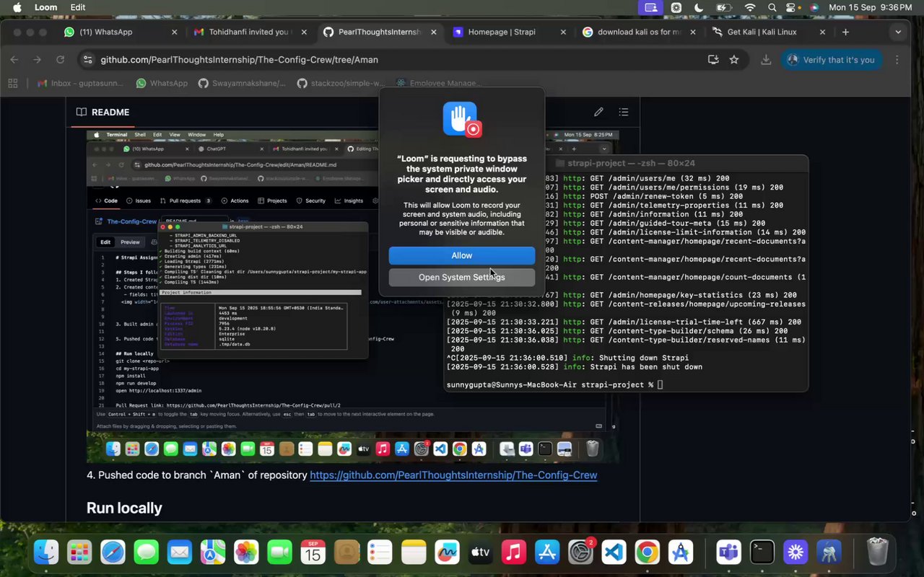Reload the GitHub page

[x=61, y=60]
